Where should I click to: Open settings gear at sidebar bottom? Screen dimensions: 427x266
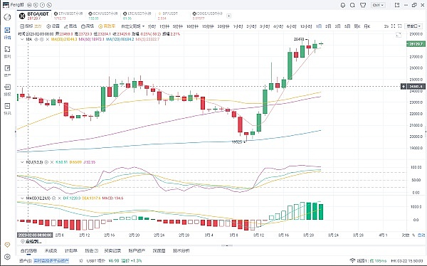(7, 257)
